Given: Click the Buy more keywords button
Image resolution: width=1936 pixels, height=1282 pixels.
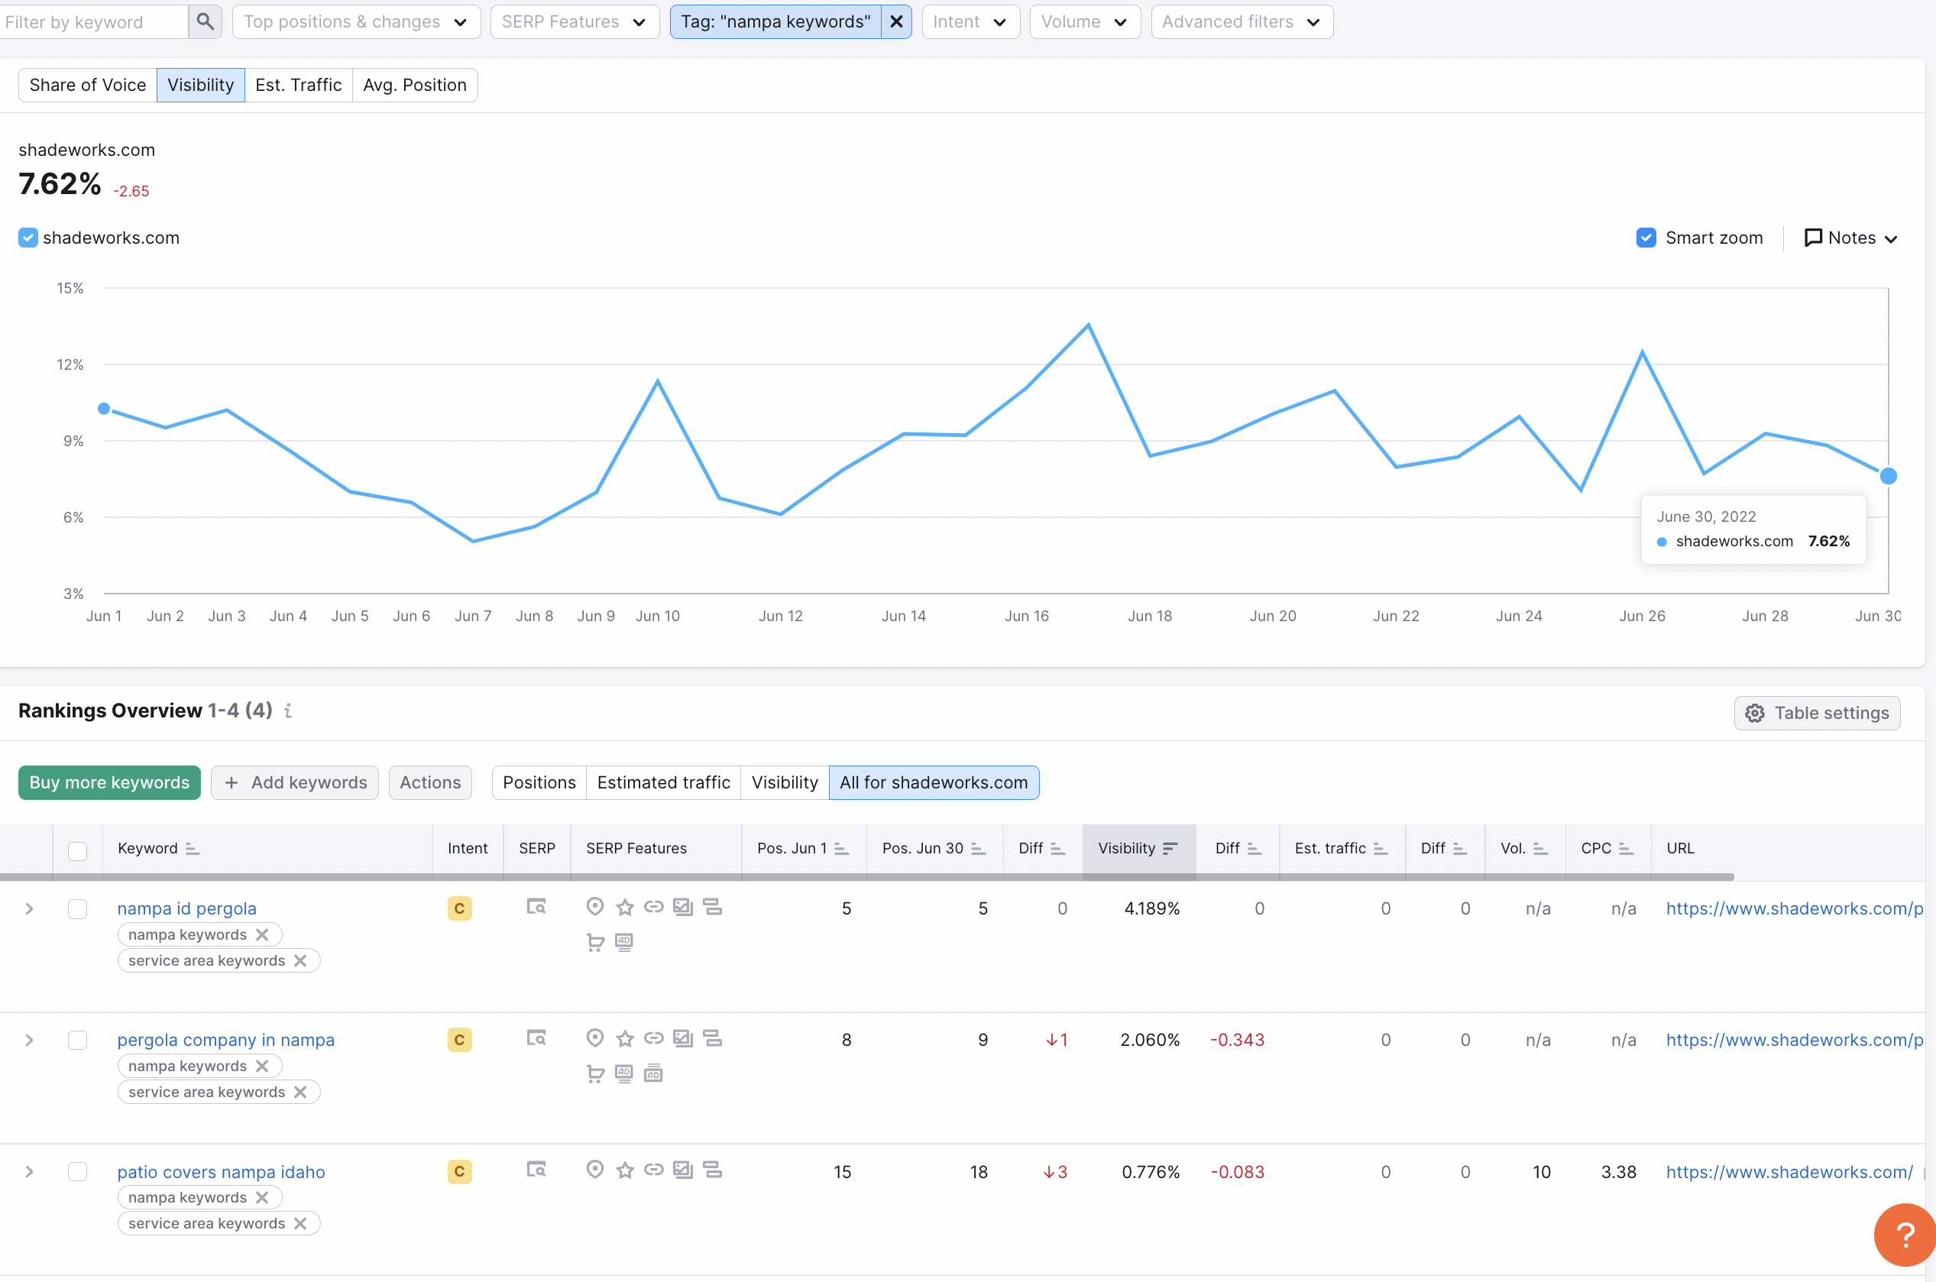Looking at the screenshot, I should pos(109,782).
